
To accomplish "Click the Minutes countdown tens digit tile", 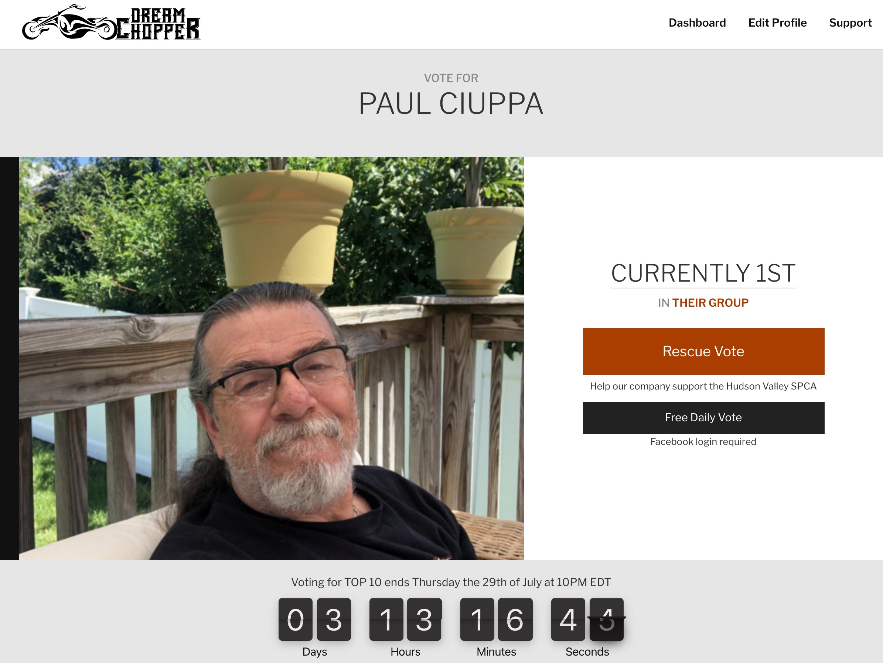I will (x=477, y=619).
